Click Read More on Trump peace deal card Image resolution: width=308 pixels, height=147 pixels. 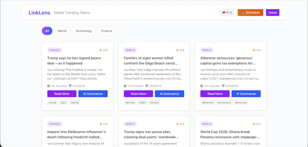[62, 94]
